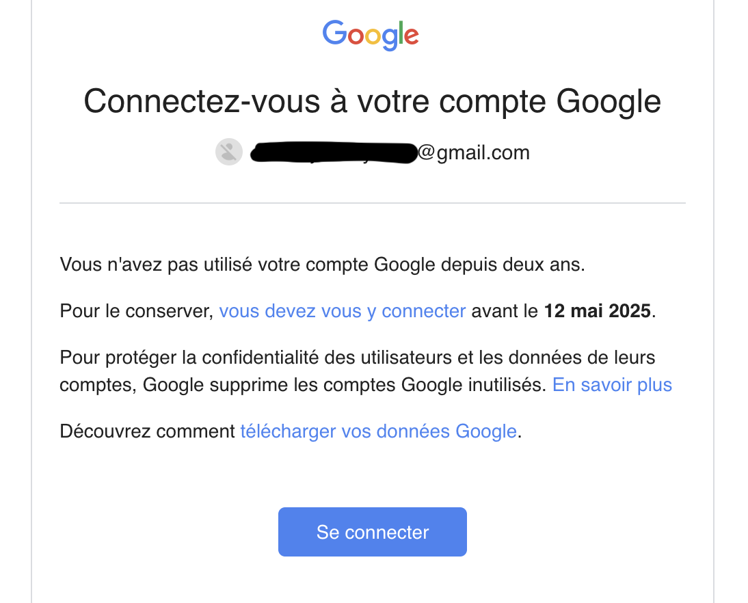Open the "vous devez vous y connecter" link
Viewport: 748px width, 603px height.
pyautogui.click(x=342, y=311)
